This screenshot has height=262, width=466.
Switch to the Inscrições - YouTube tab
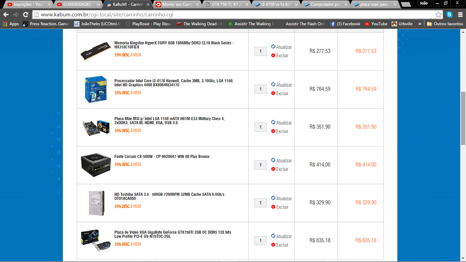[28, 4]
